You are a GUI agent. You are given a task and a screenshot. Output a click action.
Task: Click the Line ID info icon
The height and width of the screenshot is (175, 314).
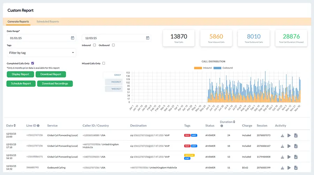[x=38, y=126]
